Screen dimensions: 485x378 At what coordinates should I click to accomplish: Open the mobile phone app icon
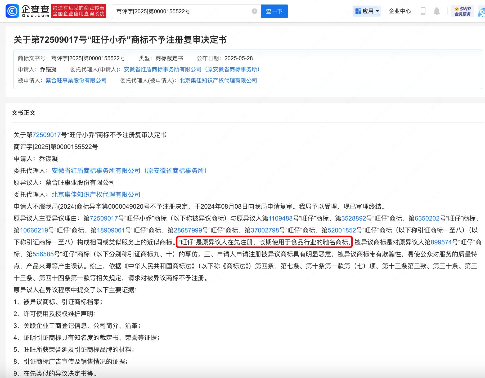[423, 11]
